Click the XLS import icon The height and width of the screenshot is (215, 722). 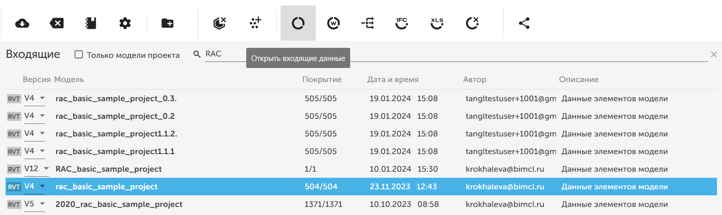pyautogui.click(x=437, y=23)
